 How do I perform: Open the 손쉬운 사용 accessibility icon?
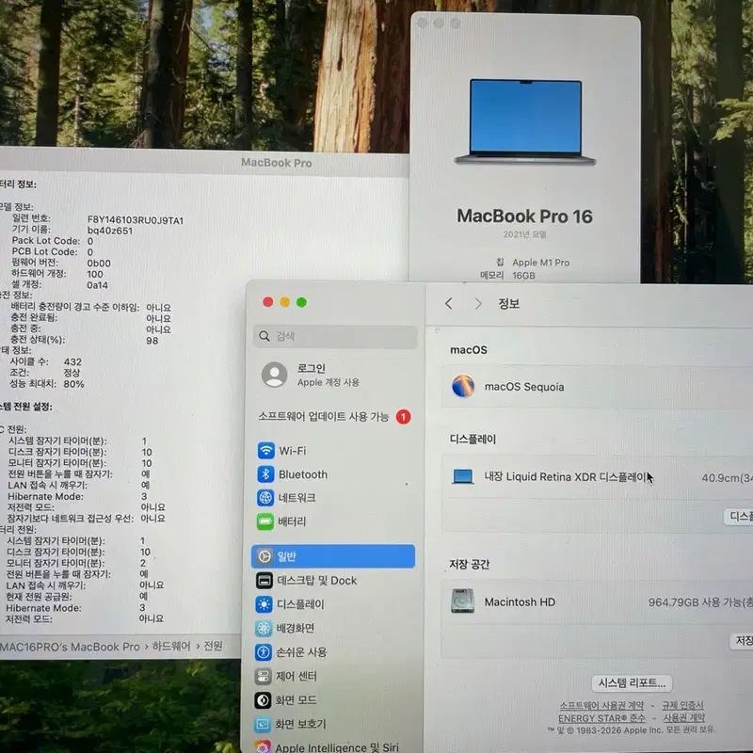(x=264, y=651)
